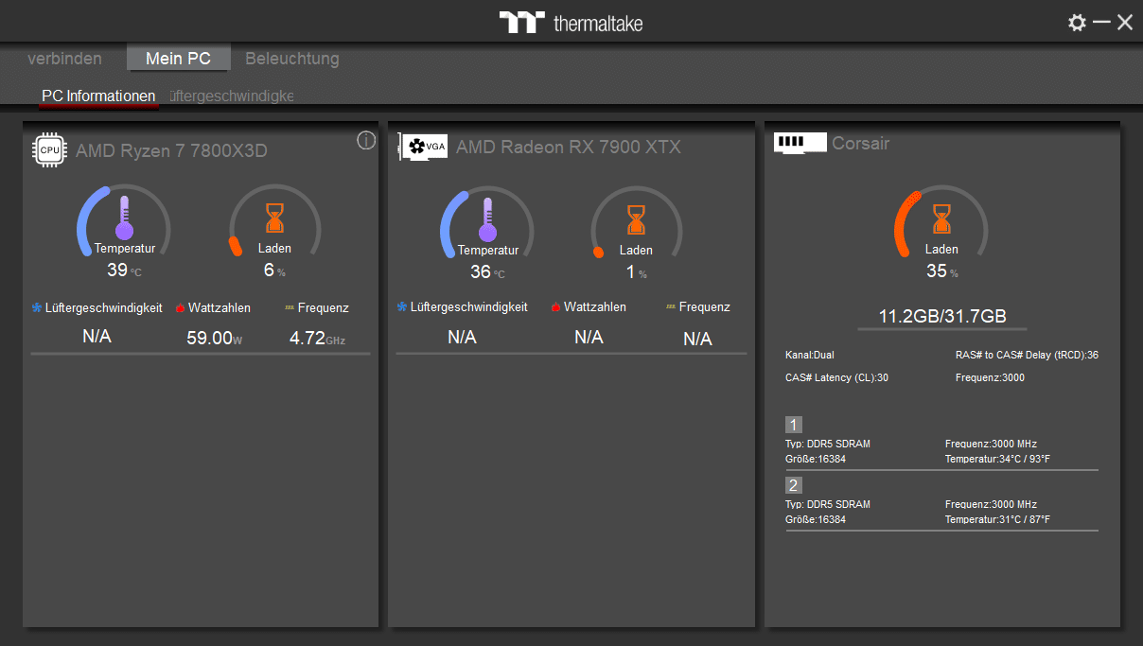1143x646 pixels.
Task: Click the CPU chip icon
Action: (49, 149)
